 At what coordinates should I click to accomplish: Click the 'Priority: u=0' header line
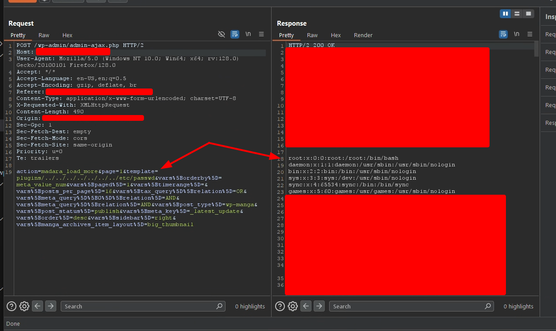pos(39,151)
